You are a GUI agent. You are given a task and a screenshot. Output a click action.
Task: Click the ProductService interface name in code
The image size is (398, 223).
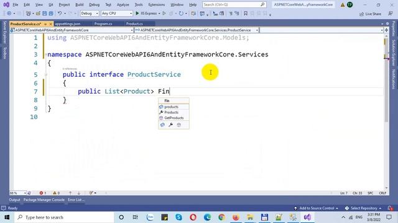point(154,74)
